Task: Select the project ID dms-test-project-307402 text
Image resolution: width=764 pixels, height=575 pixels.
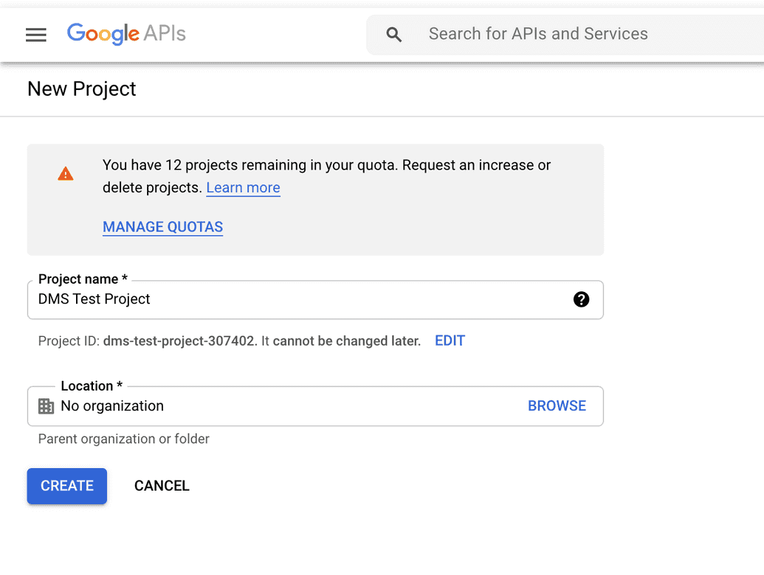Action: 179,341
